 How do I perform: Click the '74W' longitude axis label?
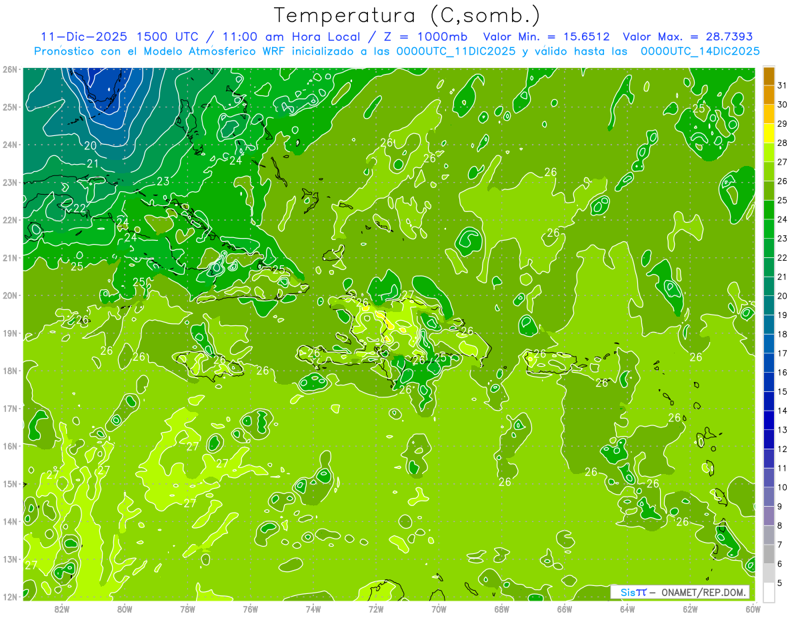tap(313, 609)
